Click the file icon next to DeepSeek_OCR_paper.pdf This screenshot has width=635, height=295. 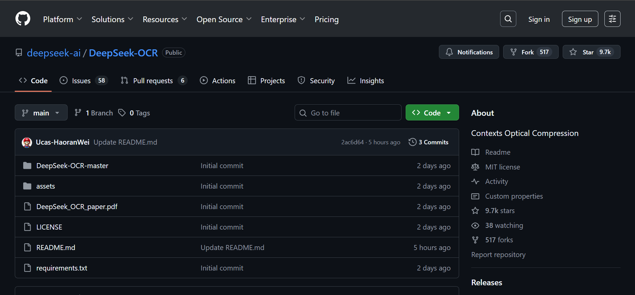point(28,206)
